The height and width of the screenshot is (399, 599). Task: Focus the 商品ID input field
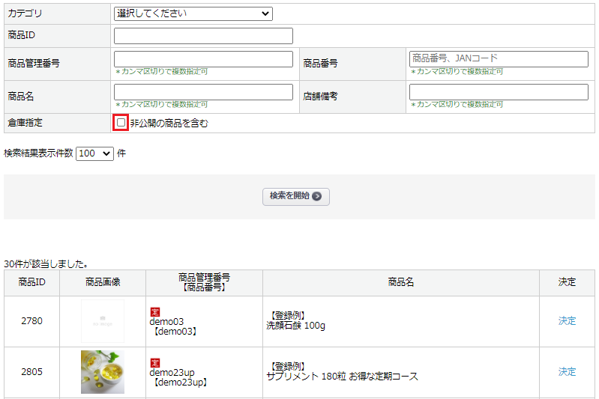(203, 36)
